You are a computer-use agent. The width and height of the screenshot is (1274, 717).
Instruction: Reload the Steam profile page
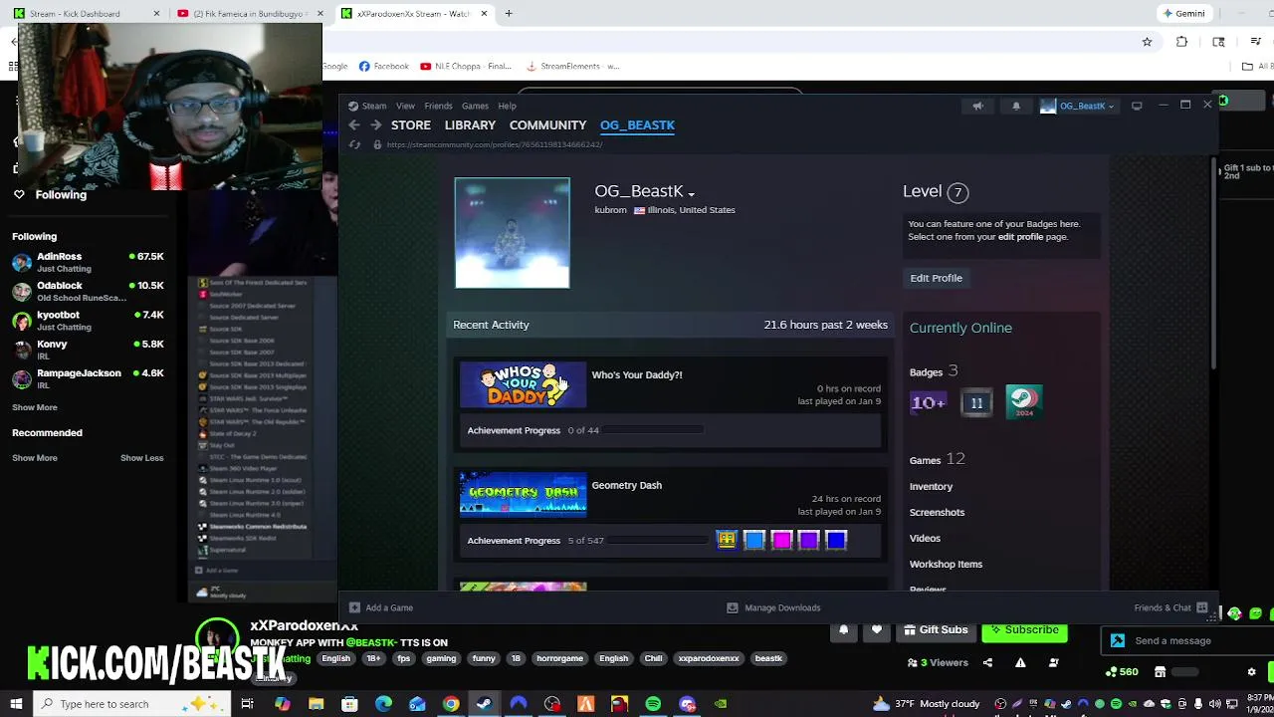[354, 145]
